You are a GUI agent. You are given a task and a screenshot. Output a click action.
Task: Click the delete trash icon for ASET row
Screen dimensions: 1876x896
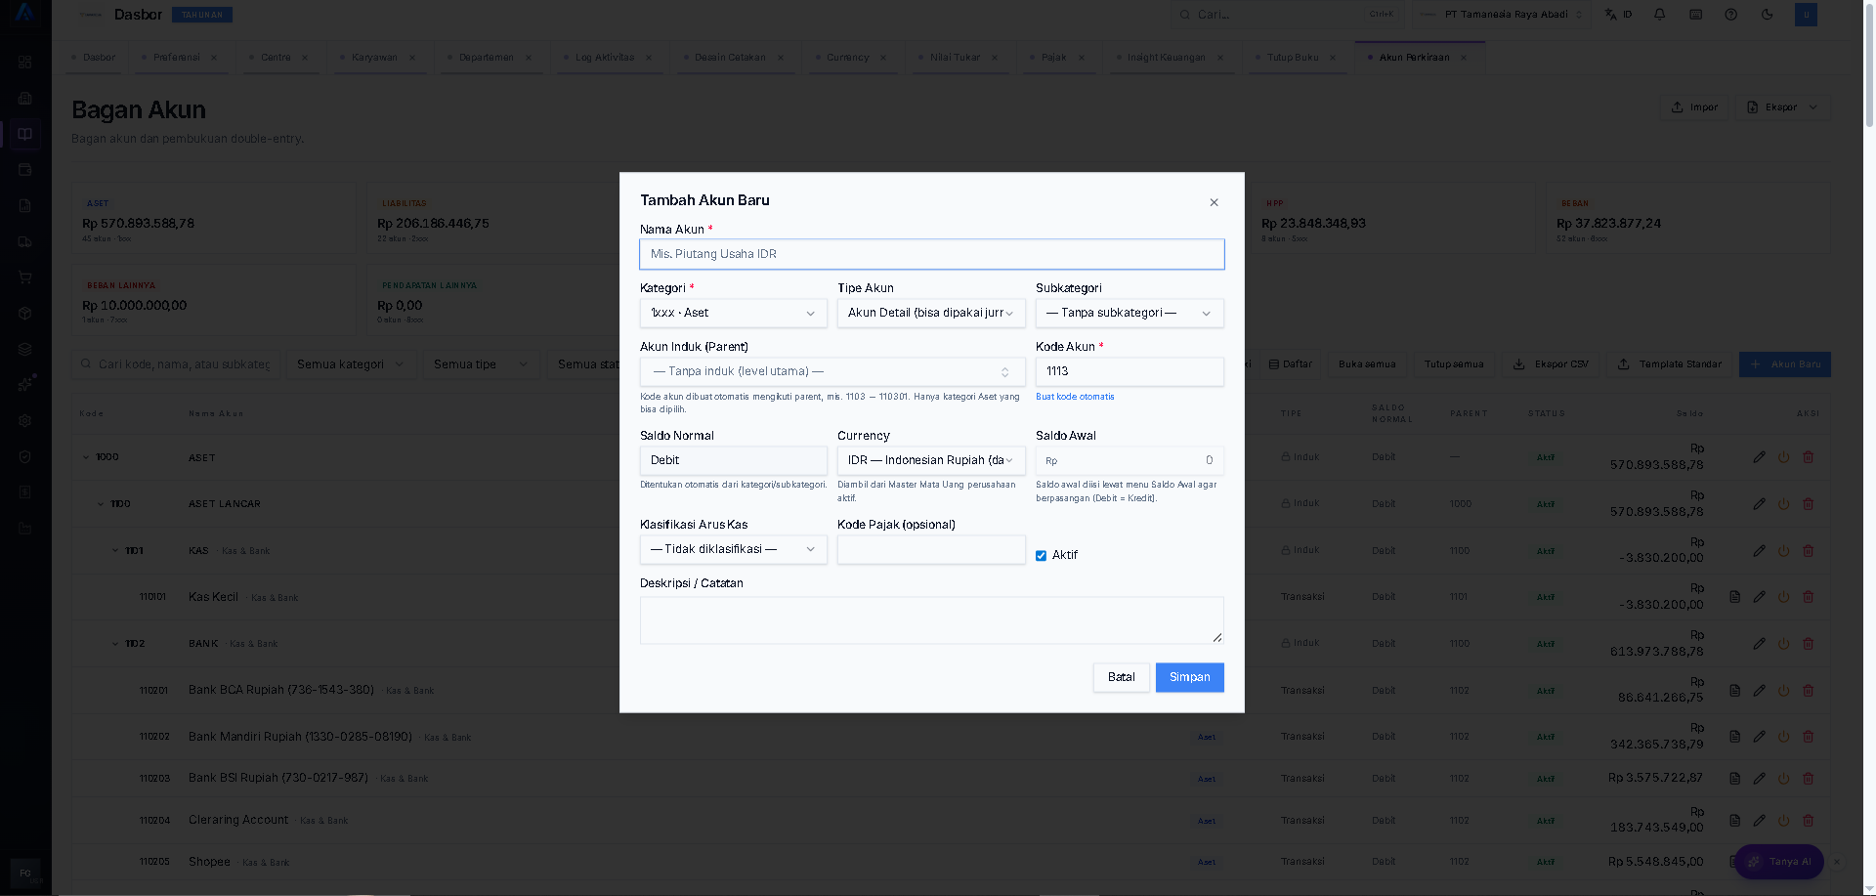[x=1808, y=457]
